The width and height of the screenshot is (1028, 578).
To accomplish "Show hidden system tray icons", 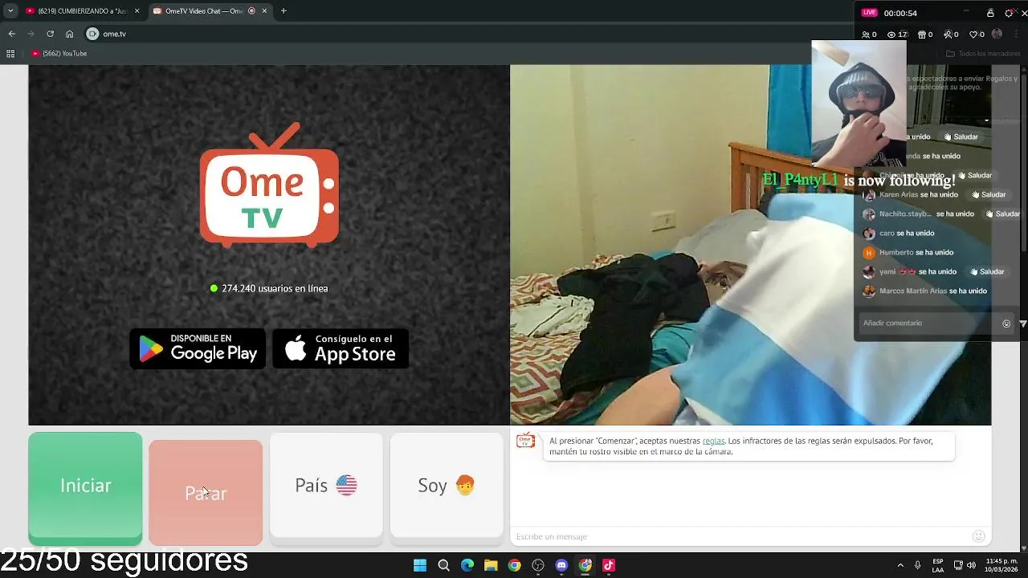I will tap(900, 565).
